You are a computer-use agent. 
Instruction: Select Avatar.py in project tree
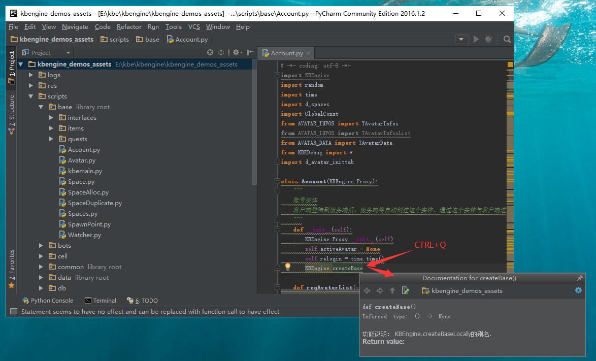pyautogui.click(x=81, y=160)
